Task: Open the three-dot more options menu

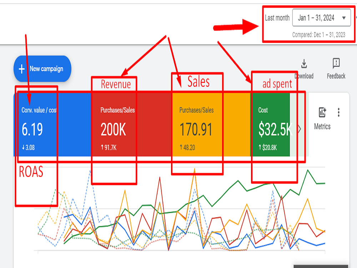Action: (x=339, y=112)
